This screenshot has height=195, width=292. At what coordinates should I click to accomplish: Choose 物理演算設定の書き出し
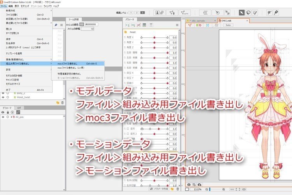point(78,74)
